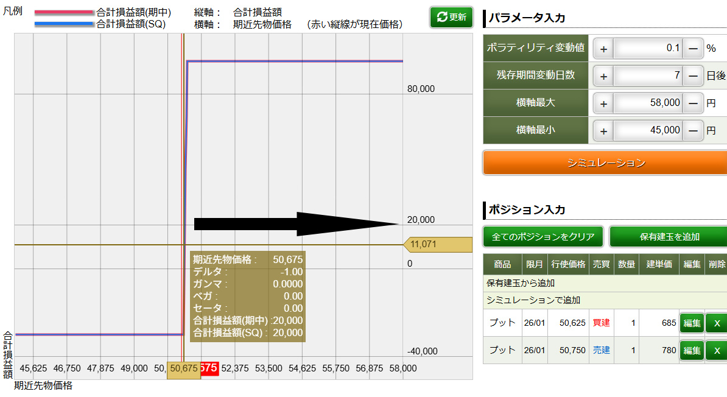Click 保有建玉を追加 button
The image size is (727, 397).
(669, 236)
